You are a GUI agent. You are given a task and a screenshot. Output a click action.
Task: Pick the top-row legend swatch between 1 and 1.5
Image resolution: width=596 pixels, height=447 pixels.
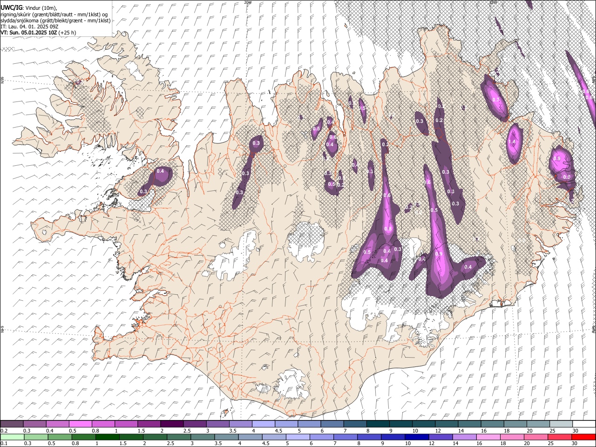click(x=126, y=424)
